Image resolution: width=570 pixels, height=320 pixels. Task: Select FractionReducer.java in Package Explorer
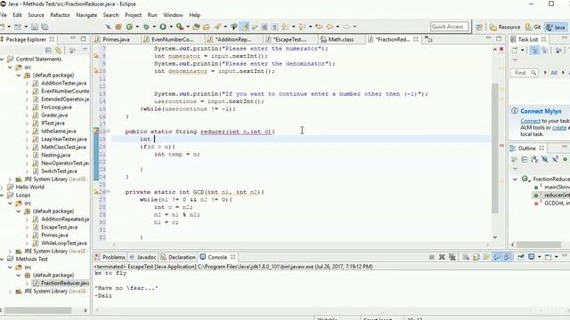(x=61, y=283)
